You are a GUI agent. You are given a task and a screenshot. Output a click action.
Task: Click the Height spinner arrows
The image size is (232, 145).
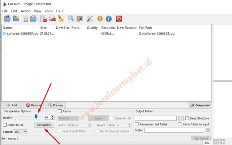point(130,125)
